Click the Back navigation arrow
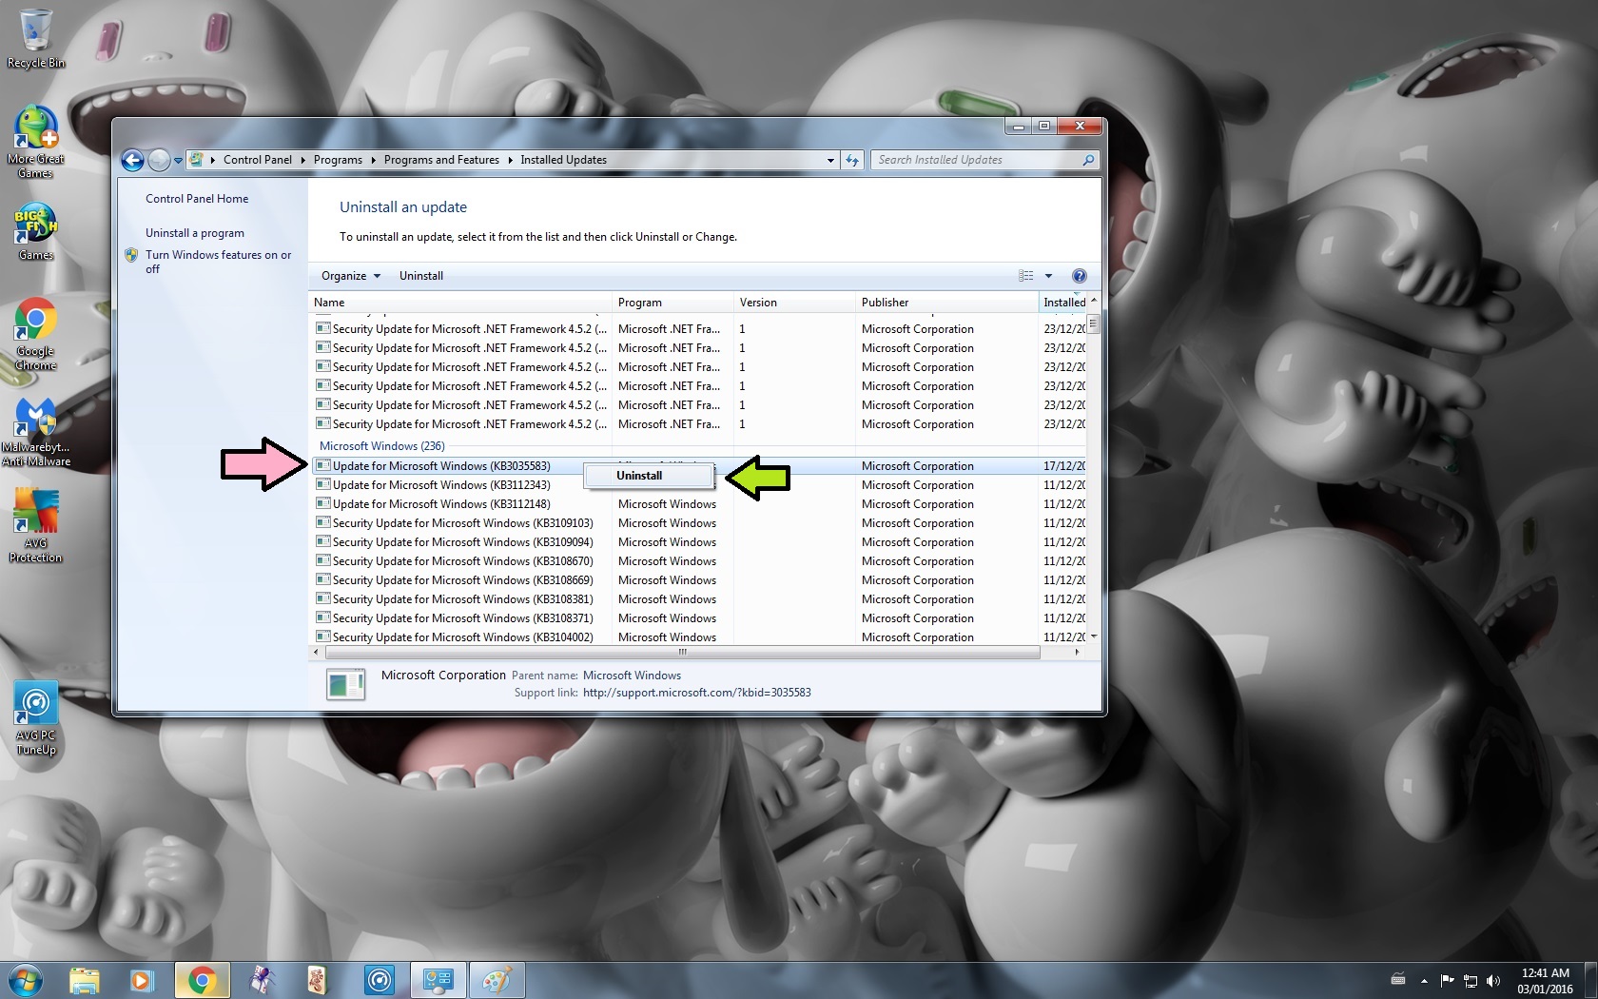 point(133,160)
